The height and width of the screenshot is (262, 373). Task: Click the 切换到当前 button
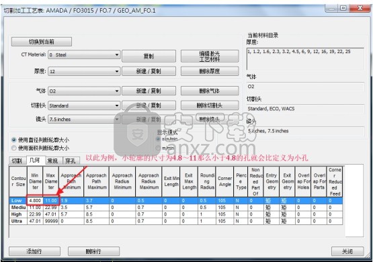click(42, 42)
